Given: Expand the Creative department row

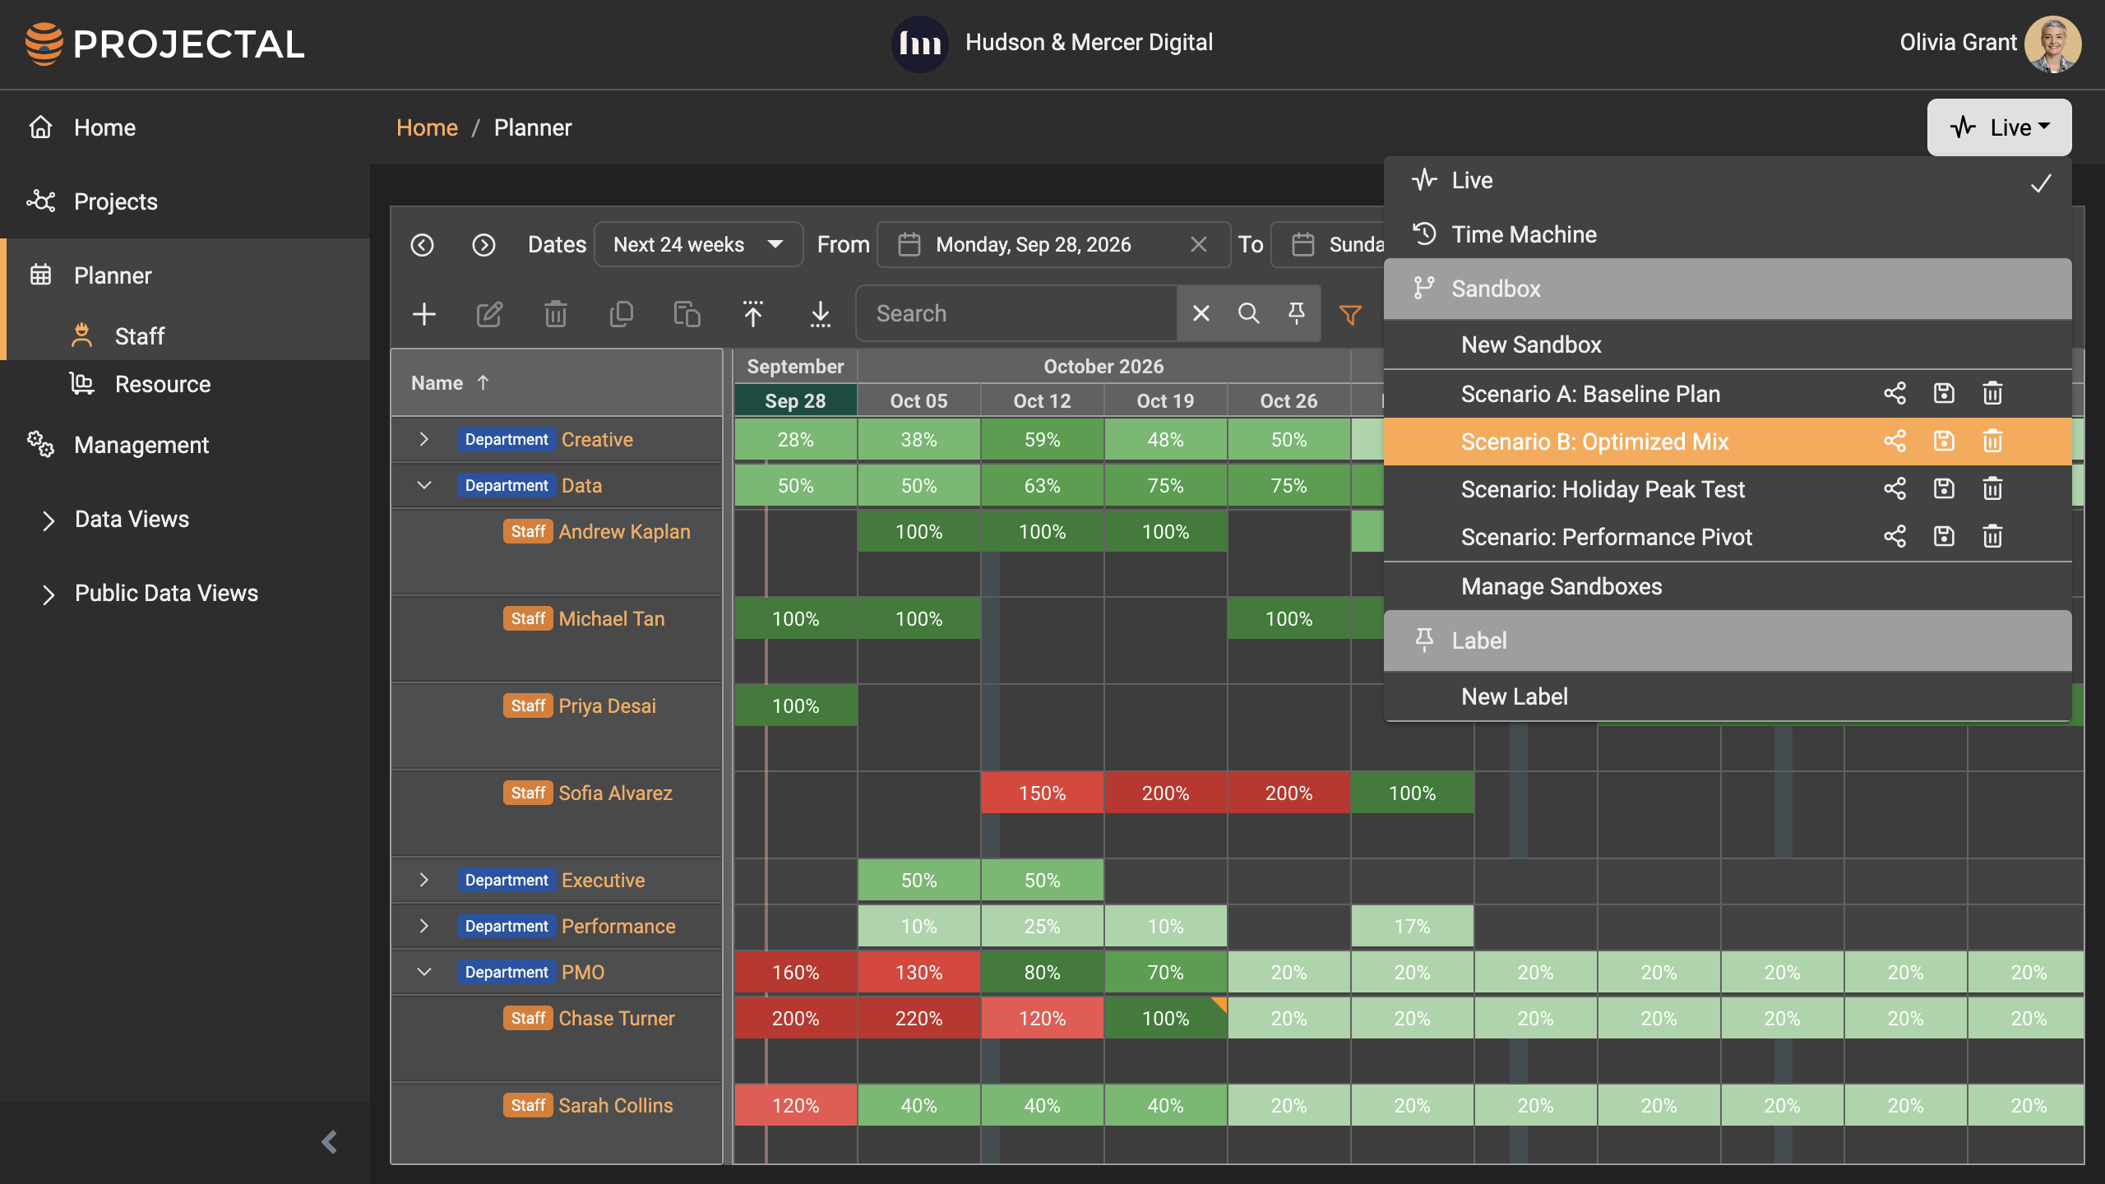Looking at the screenshot, I should (x=424, y=440).
